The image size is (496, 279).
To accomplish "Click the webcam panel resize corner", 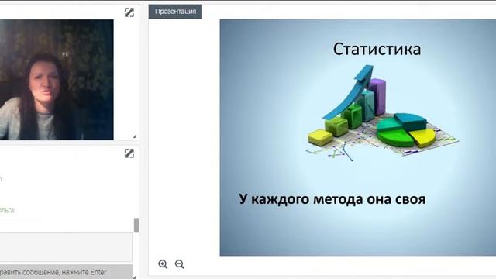I will coord(135,136).
